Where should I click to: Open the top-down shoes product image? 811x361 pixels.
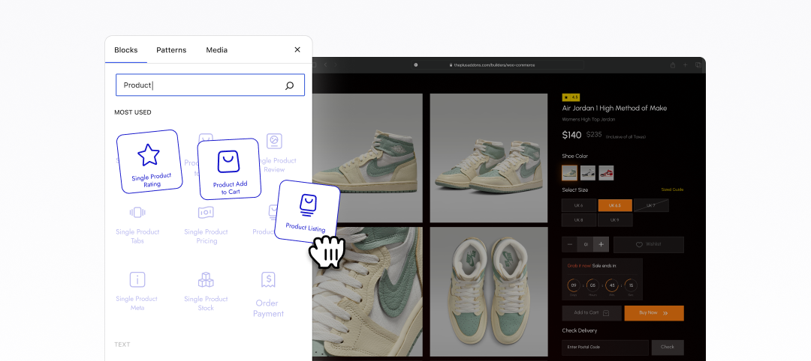coord(489,291)
